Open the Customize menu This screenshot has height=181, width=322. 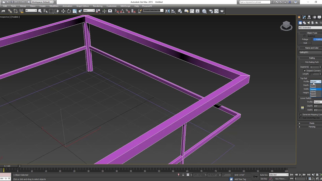(x=111, y=6)
